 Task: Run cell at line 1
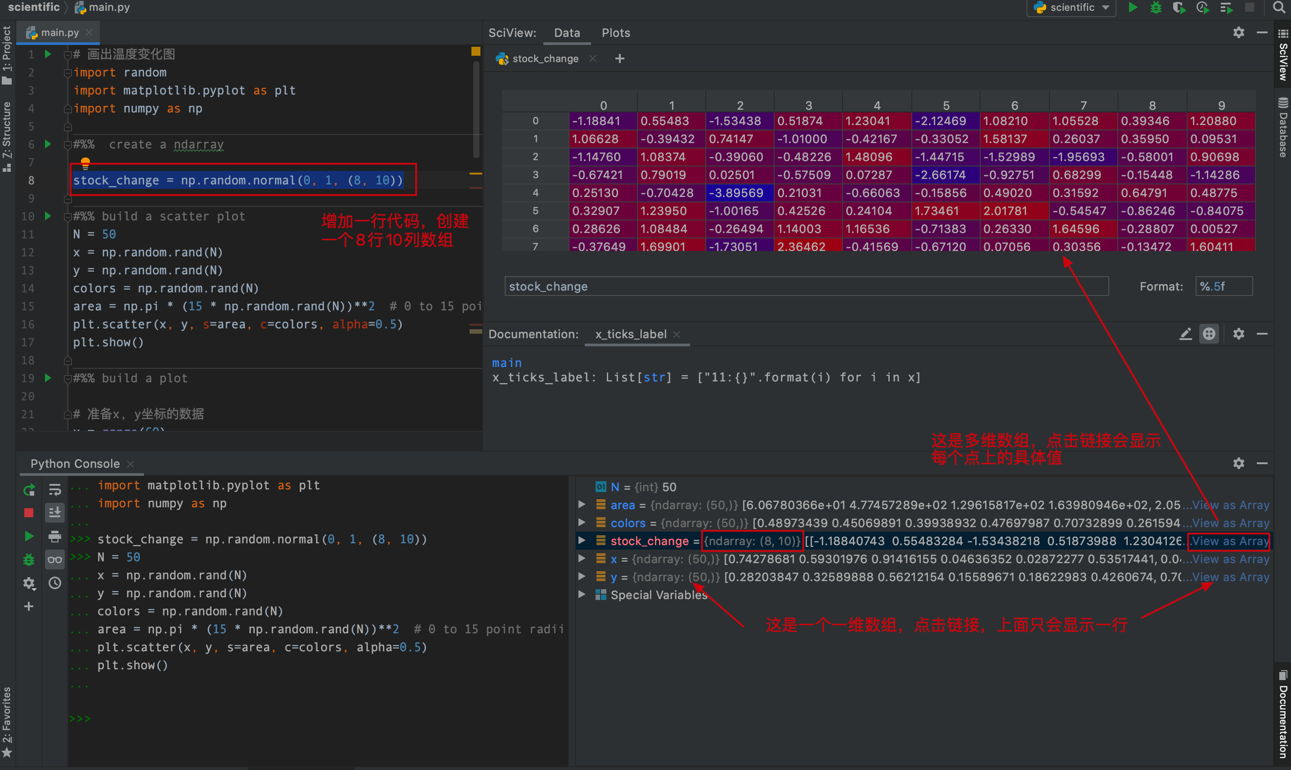coord(47,54)
